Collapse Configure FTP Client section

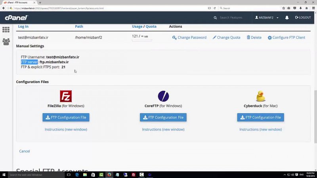(286, 38)
